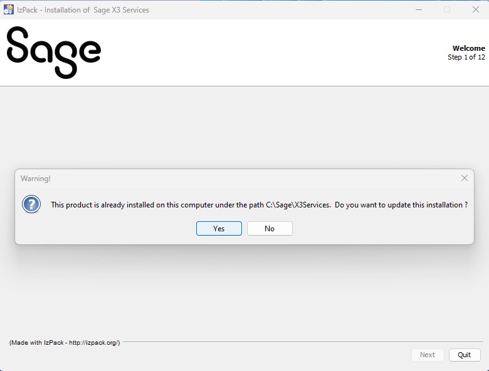This screenshot has height=371, width=489.
Task: Close the Warning dialog with its X
Action: [x=465, y=178]
